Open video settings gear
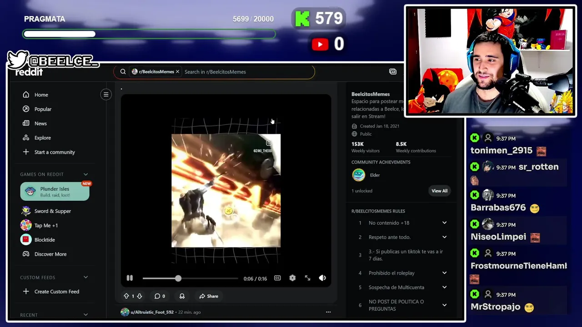 pyautogui.click(x=292, y=278)
